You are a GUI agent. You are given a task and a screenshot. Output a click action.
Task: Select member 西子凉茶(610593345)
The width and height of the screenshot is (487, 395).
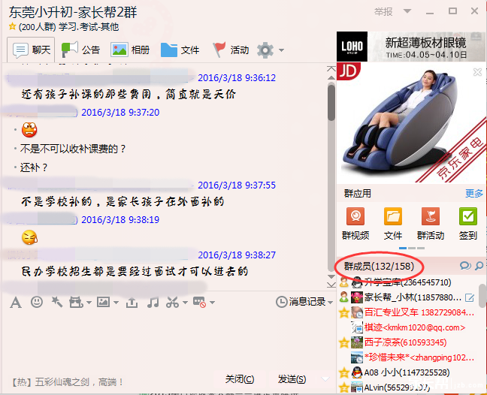tap(408, 342)
